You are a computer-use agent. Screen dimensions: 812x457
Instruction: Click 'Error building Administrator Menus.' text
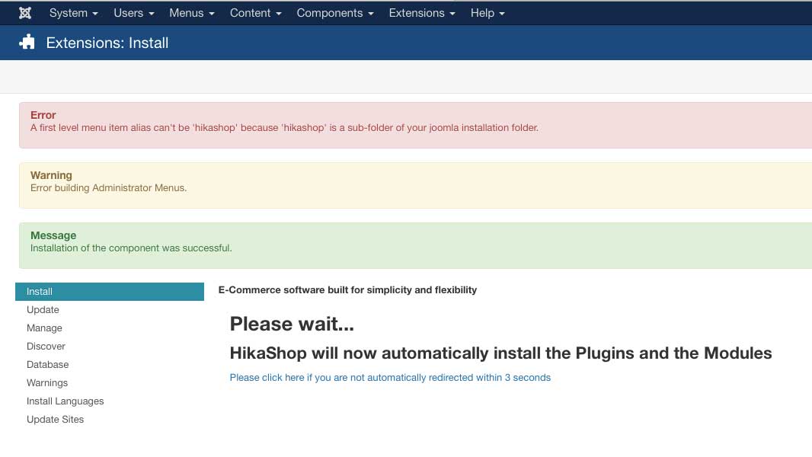tap(108, 188)
